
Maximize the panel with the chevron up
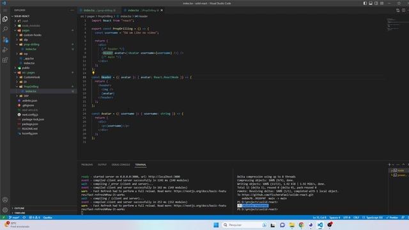tap(403, 165)
